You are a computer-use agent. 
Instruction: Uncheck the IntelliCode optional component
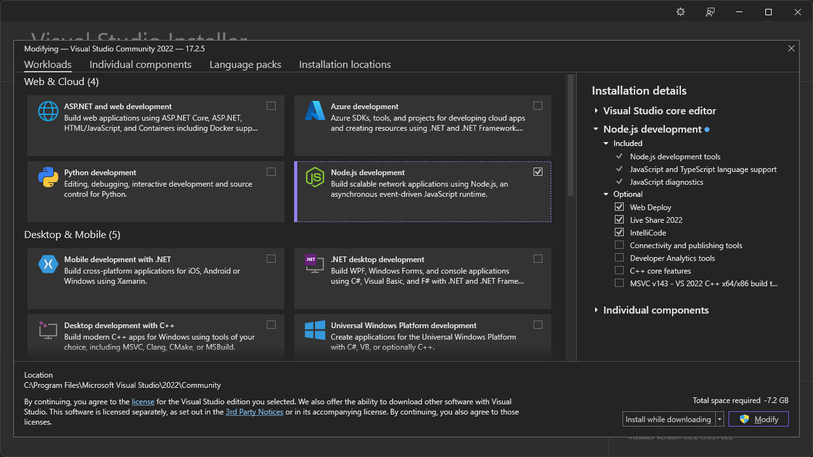click(619, 232)
